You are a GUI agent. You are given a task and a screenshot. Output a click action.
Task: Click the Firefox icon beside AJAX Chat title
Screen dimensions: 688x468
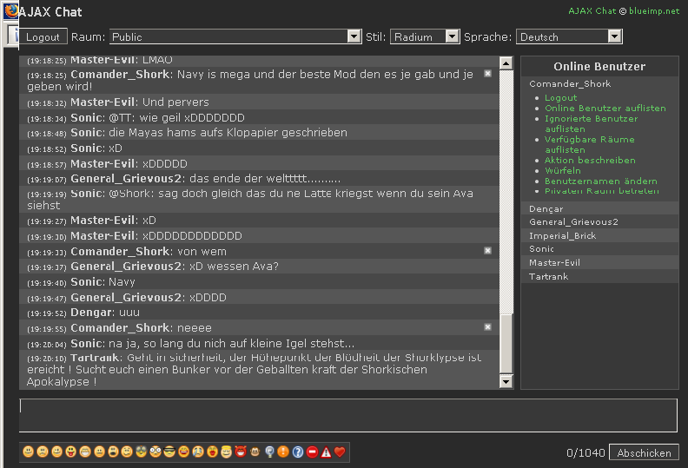(x=10, y=10)
